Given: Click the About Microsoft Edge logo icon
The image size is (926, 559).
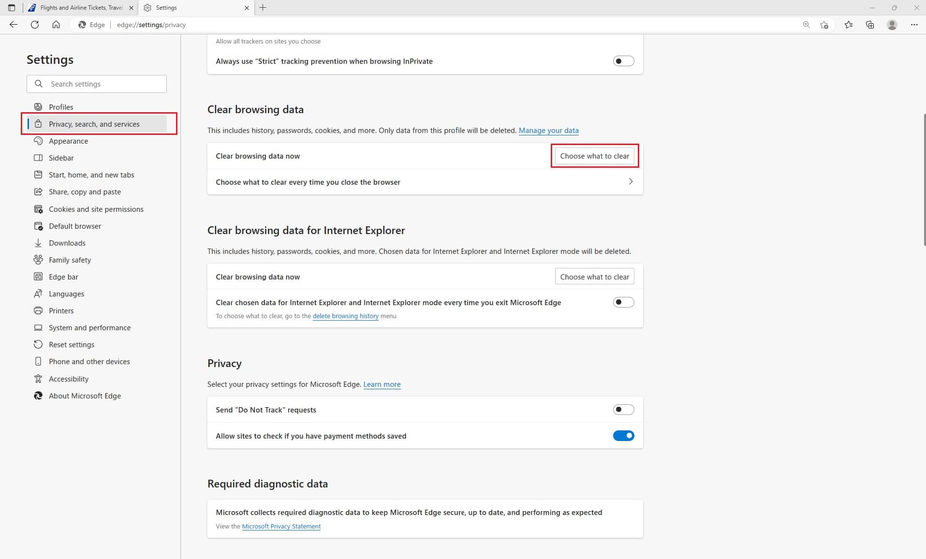Looking at the screenshot, I should coord(38,396).
